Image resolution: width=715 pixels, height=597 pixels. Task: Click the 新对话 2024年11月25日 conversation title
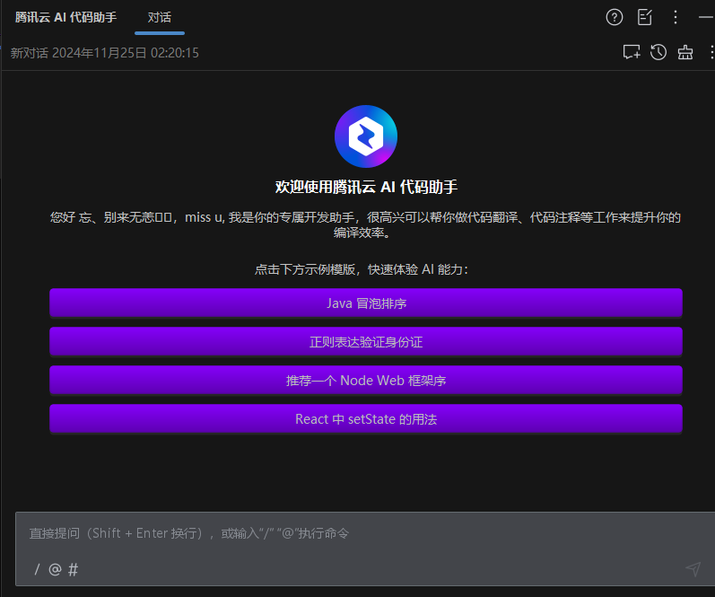104,53
